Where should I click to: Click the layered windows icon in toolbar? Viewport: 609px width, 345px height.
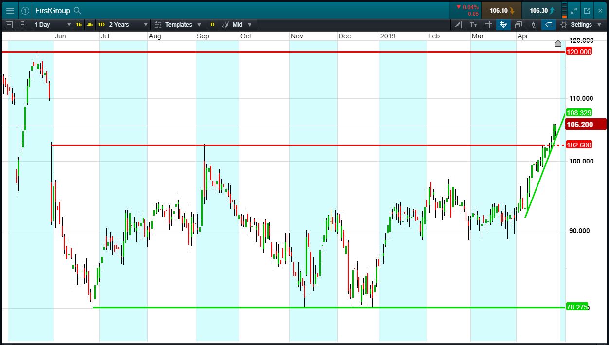pyautogui.click(x=519, y=25)
